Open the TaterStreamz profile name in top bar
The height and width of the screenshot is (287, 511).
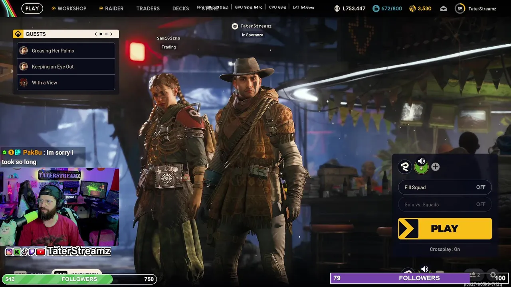coord(482,8)
